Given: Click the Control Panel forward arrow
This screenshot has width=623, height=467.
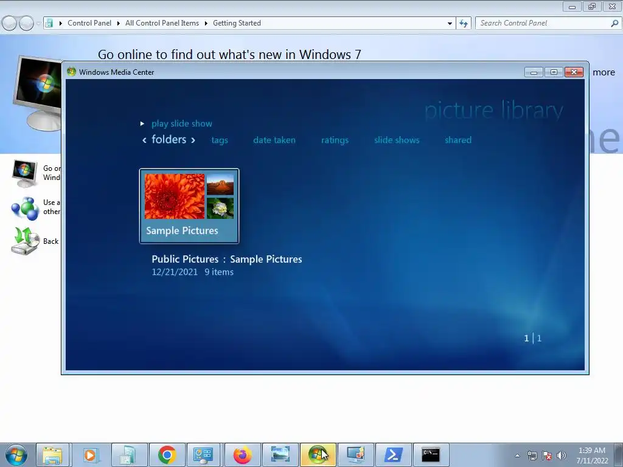Looking at the screenshot, I should 27,24.
